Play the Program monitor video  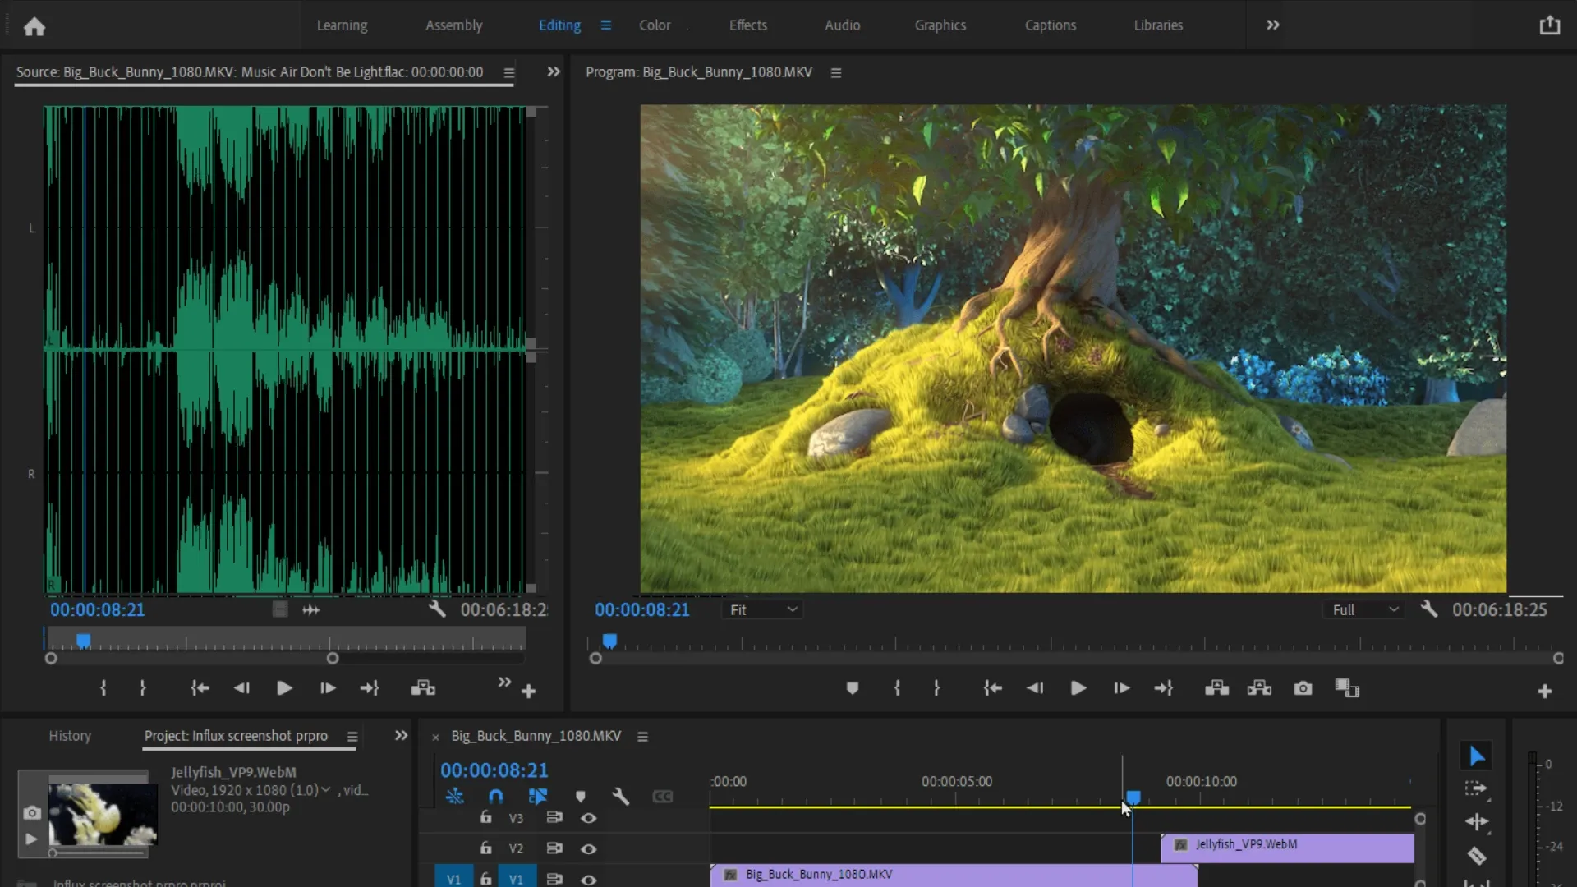pos(1078,688)
